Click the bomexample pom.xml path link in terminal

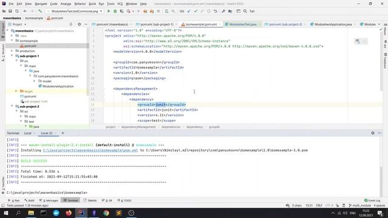(90, 150)
